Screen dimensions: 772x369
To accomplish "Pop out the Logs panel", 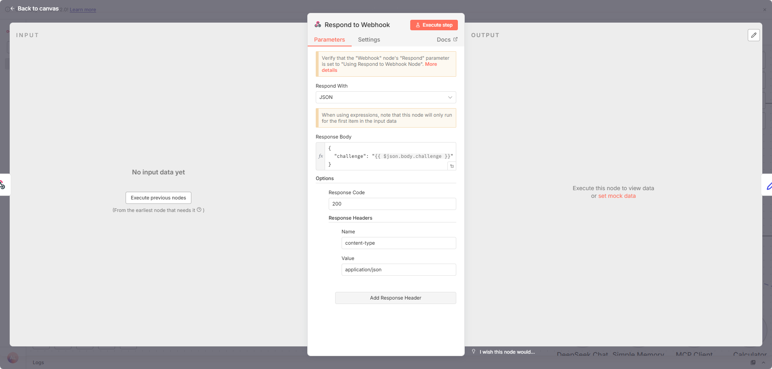I will (x=753, y=363).
